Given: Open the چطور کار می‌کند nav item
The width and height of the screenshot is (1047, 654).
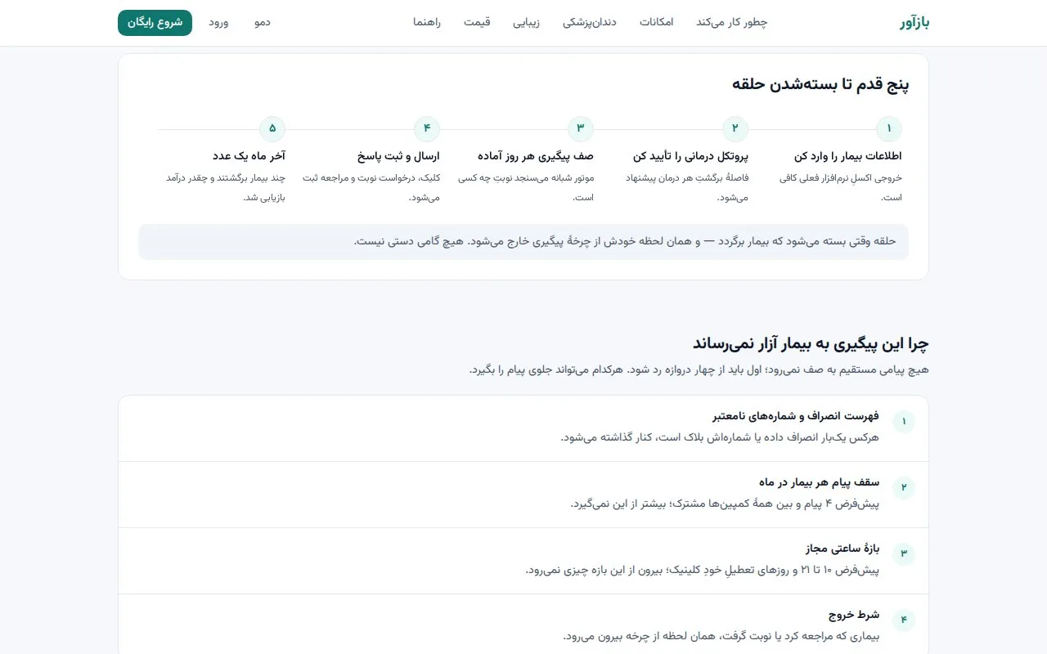Looking at the screenshot, I should [731, 22].
